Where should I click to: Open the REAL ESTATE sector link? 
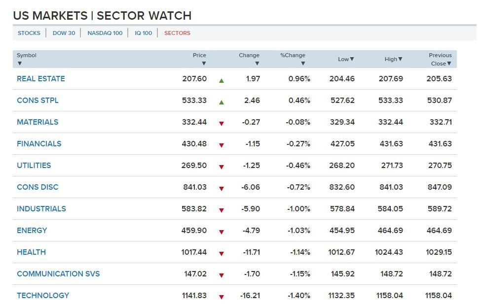[40, 79]
